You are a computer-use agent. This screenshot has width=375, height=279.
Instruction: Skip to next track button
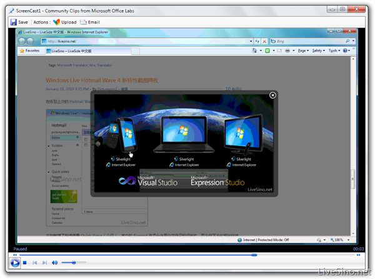pyautogui.click(x=44, y=263)
